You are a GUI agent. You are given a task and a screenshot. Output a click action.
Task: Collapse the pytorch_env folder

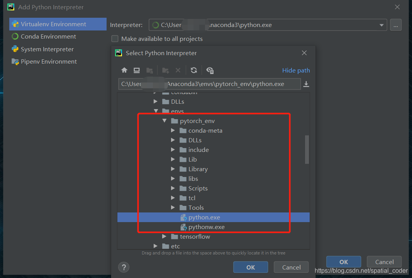tap(164, 121)
